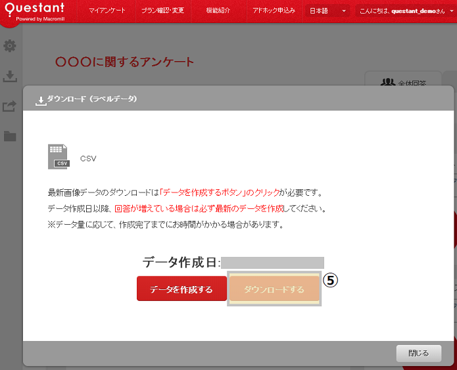Click the CSV file icon

click(x=59, y=156)
